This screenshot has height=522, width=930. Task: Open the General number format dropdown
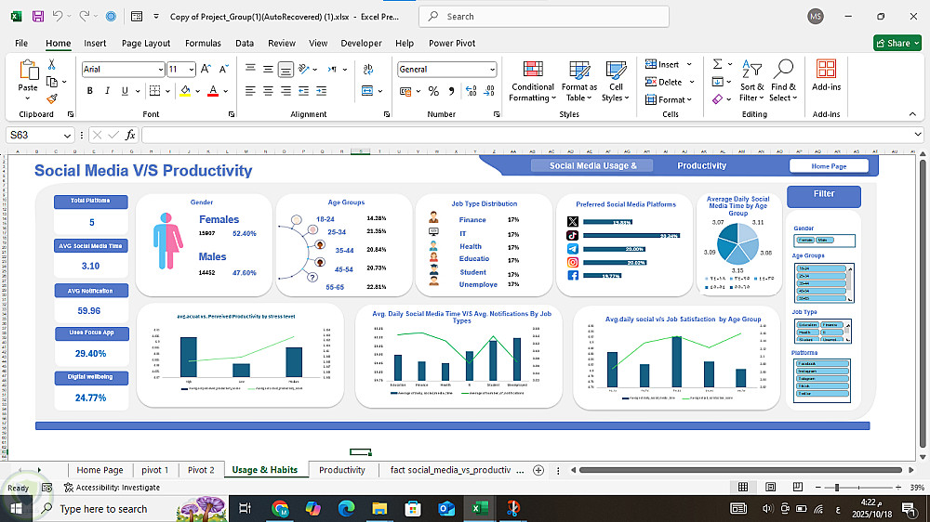click(x=492, y=70)
